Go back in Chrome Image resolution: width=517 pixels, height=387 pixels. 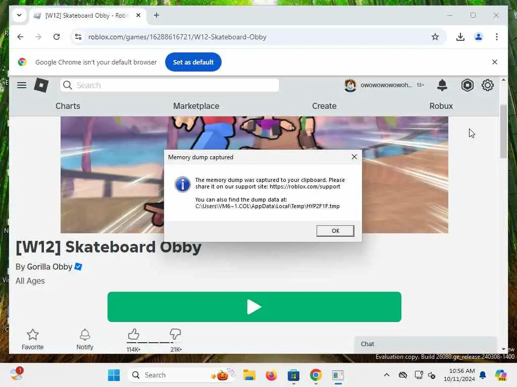20,37
